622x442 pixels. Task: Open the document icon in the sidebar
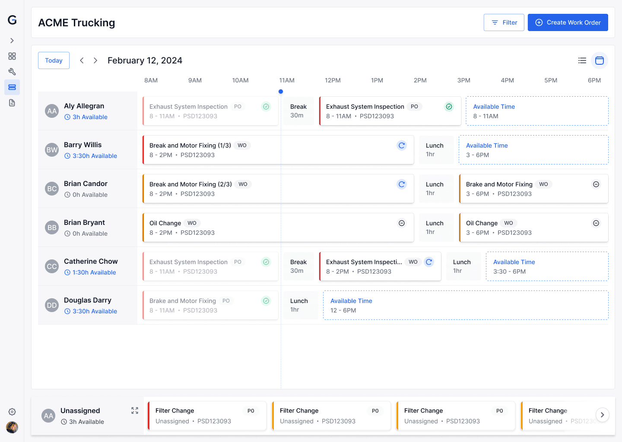[x=12, y=103]
